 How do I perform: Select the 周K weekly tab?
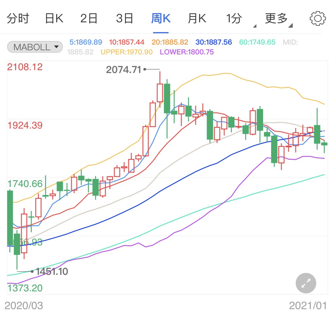(x=161, y=19)
